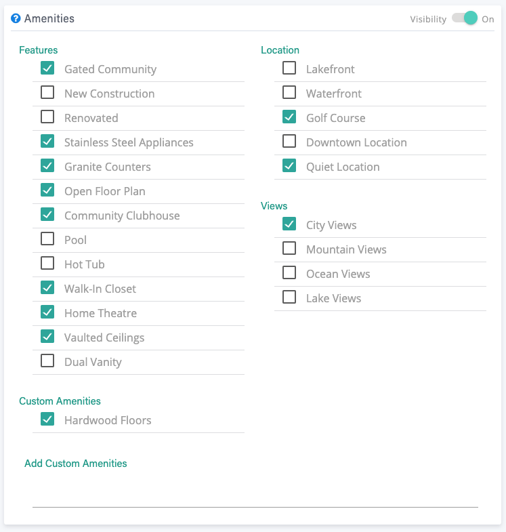Uncheck the Gated Community checkbox
This screenshot has height=532, width=506.
pyautogui.click(x=47, y=68)
